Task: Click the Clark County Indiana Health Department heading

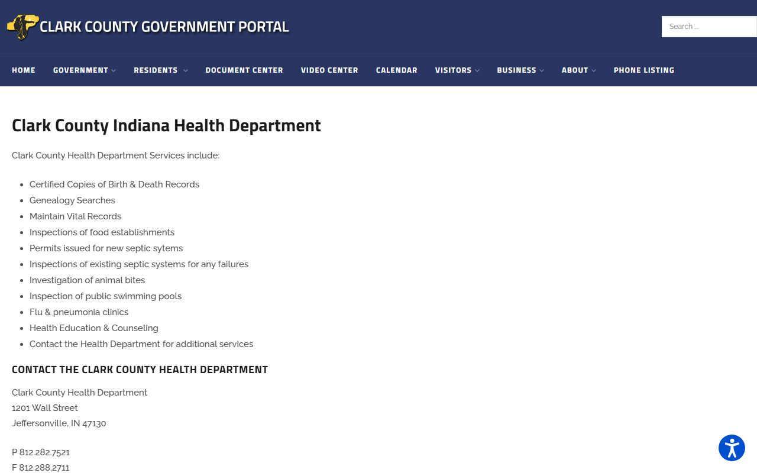Action: 166,125
